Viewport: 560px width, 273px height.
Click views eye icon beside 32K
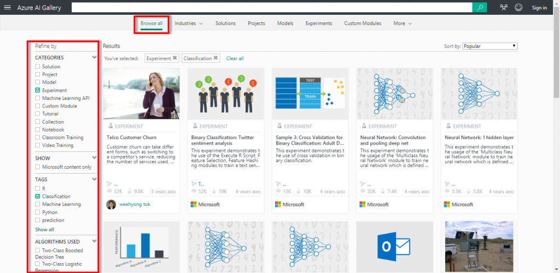109,192
